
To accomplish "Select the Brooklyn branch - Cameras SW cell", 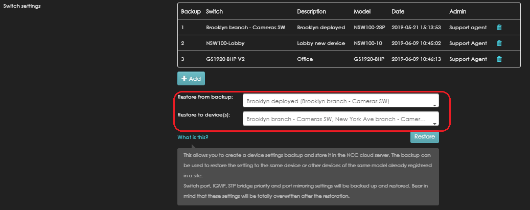I will coord(246,28).
